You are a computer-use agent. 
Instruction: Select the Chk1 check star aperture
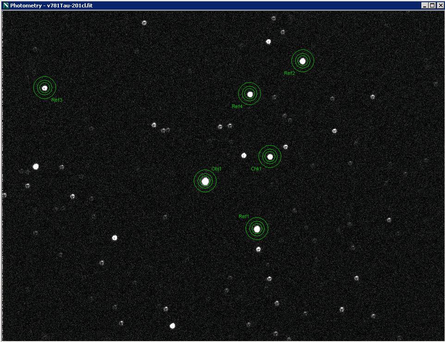tap(270, 157)
